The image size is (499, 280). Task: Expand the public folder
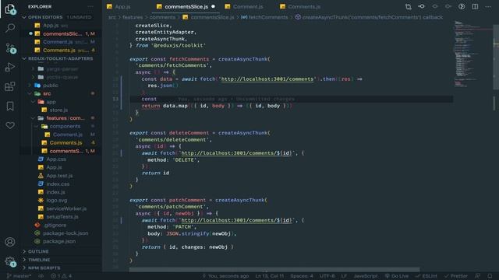coord(30,86)
